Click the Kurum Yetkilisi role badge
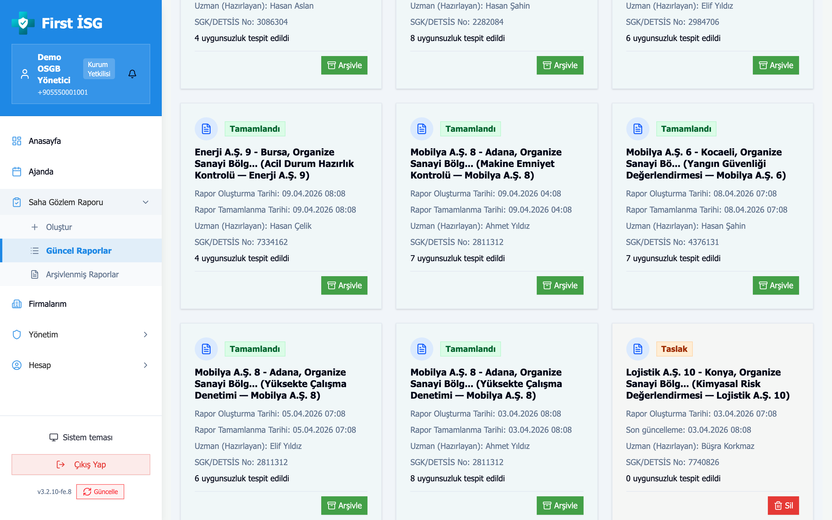This screenshot has width=832, height=520. [99, 69]
